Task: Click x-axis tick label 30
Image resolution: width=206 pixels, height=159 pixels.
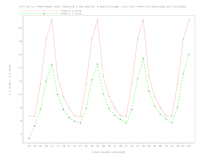Action: [x=86, y=146]
